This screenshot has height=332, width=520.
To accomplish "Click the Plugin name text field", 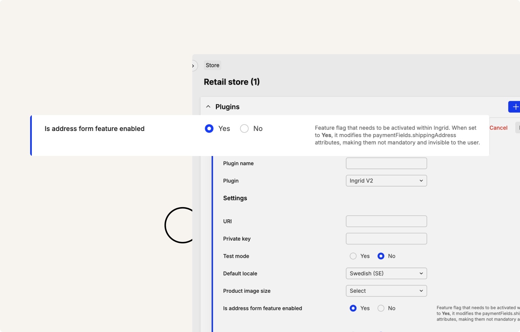I will click(x=386, y=163).
